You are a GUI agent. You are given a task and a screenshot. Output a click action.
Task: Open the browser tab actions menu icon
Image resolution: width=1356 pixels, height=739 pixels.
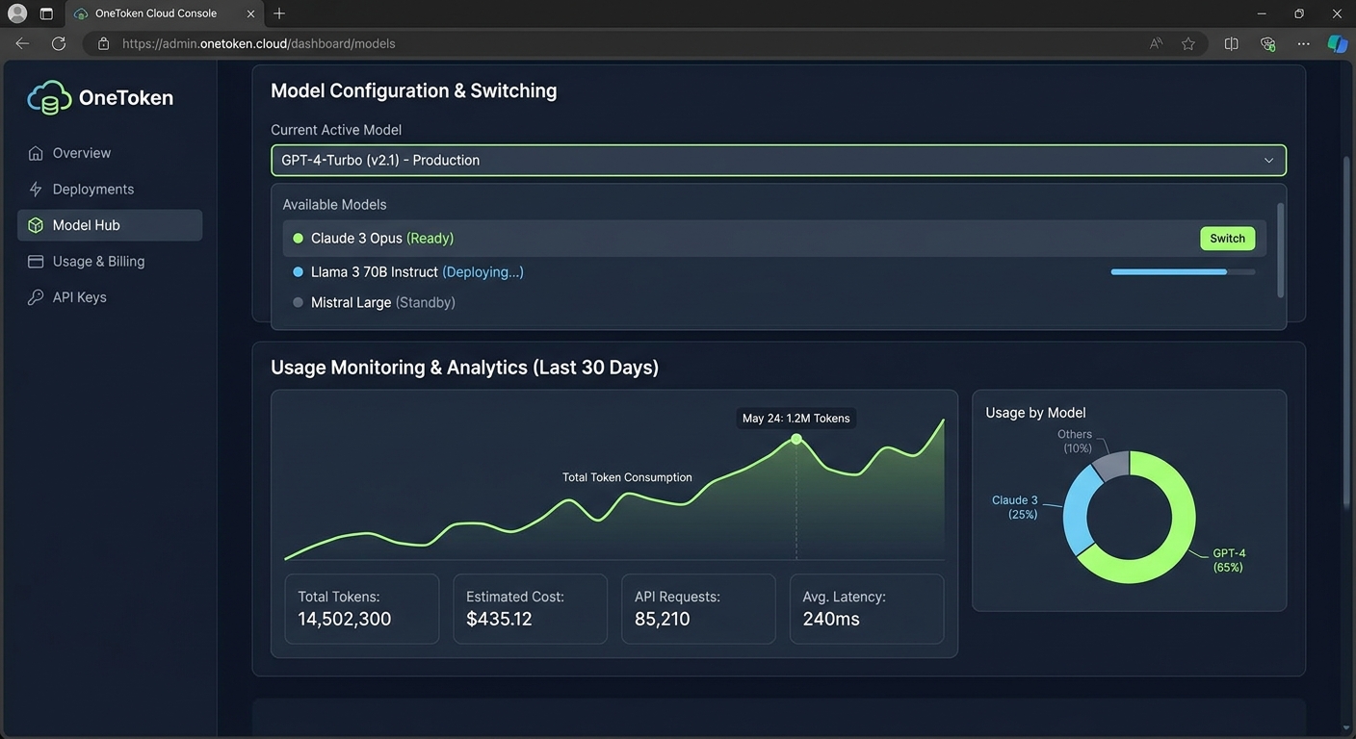[x=46, y=13]
